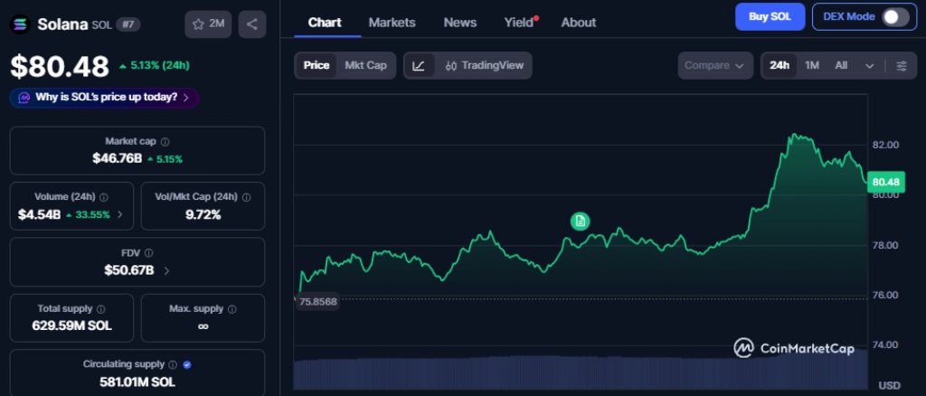Open the share icon button

[x=252, y=24]
